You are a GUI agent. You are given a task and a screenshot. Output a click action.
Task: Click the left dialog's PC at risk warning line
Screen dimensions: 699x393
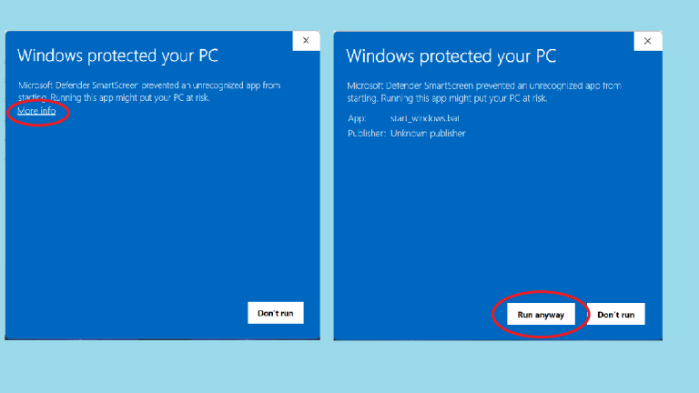114,97
